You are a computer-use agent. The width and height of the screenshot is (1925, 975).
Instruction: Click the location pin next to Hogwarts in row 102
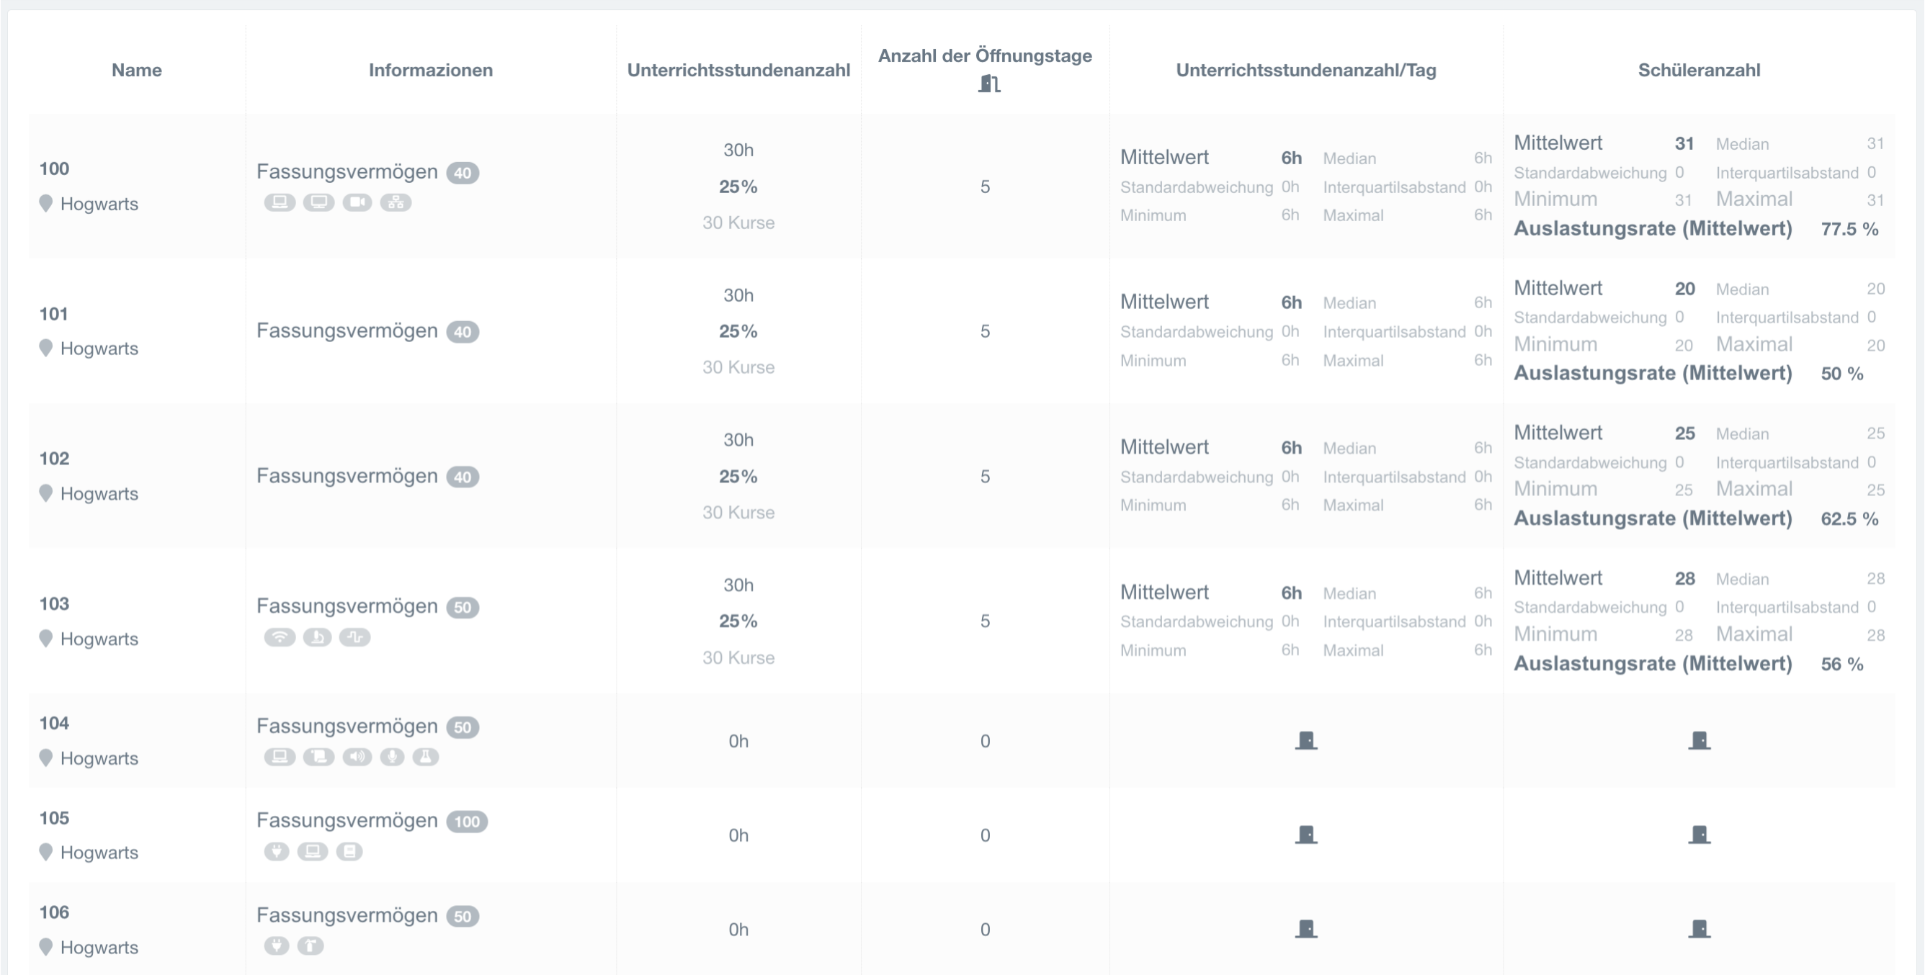[x=46, y=494]
